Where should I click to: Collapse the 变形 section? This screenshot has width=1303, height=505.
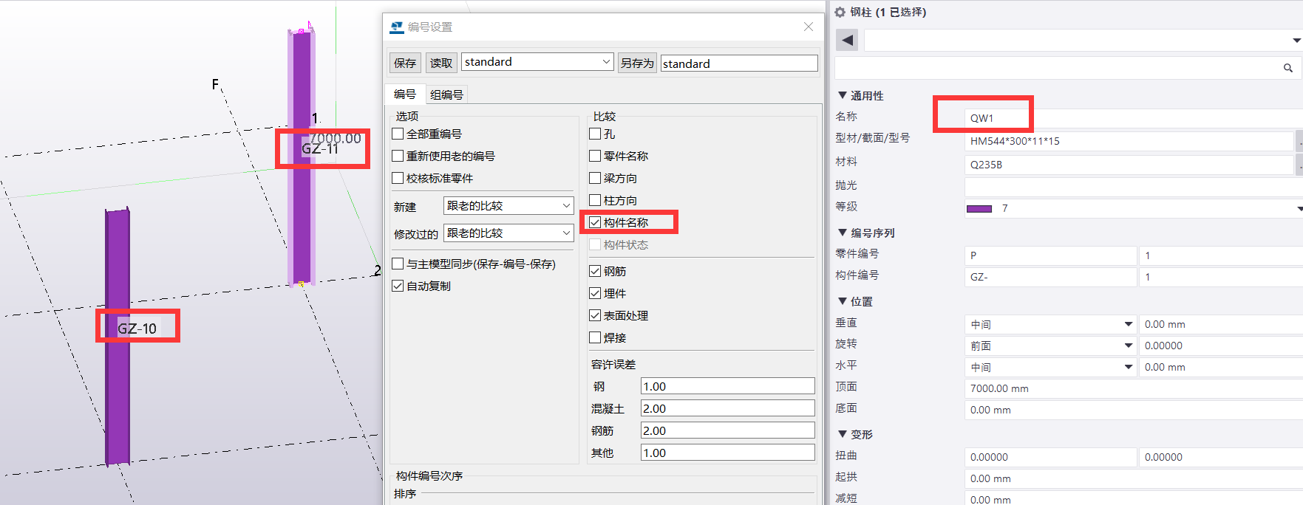(843, 434)
